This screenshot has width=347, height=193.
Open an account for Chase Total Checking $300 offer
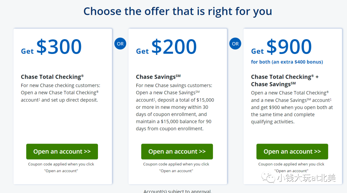(x=62, y=152)
